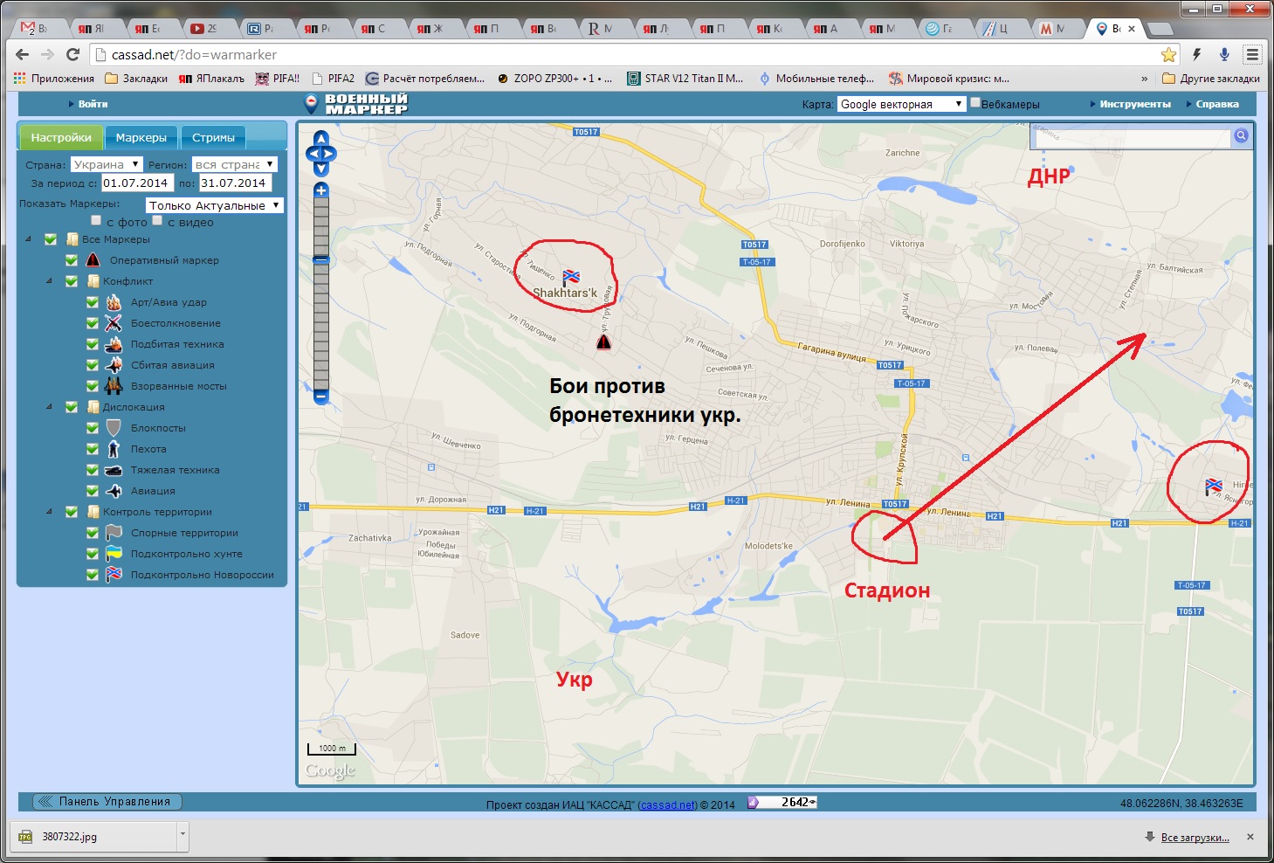
Task: Click the operational warning marker below Shakhtars'k
Action: tap(603, 342)
